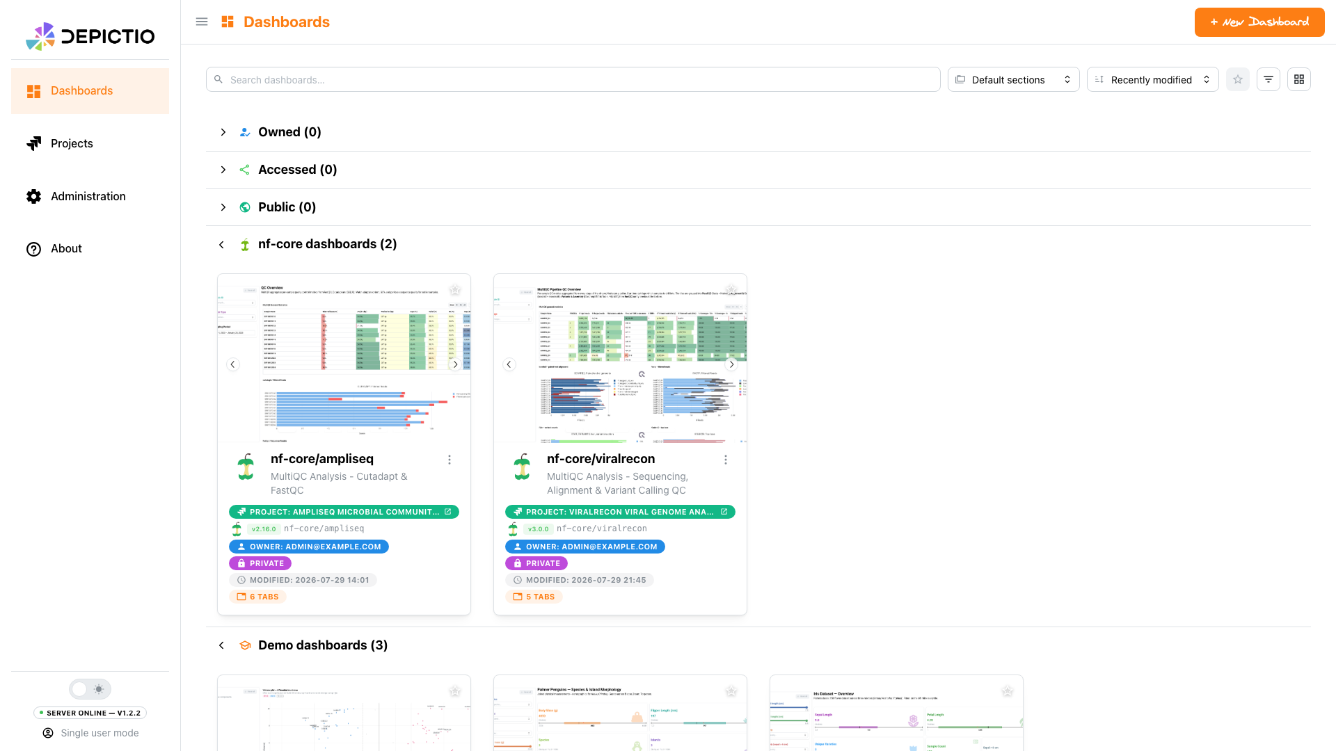
Task: Click the PRIVATE badge on viralrecon card
Action: pyautogui.click(x=536, y=563)
